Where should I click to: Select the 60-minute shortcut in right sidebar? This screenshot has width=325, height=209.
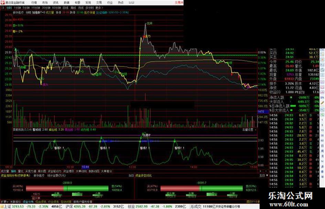click(x=322, y=141)
